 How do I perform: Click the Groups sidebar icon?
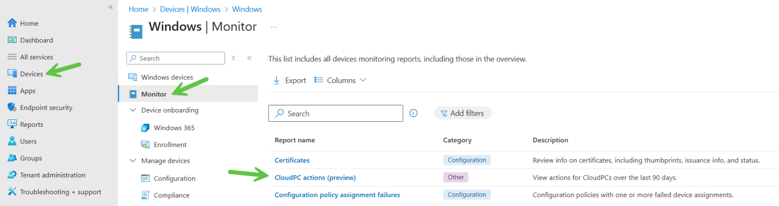pos(12,158)
